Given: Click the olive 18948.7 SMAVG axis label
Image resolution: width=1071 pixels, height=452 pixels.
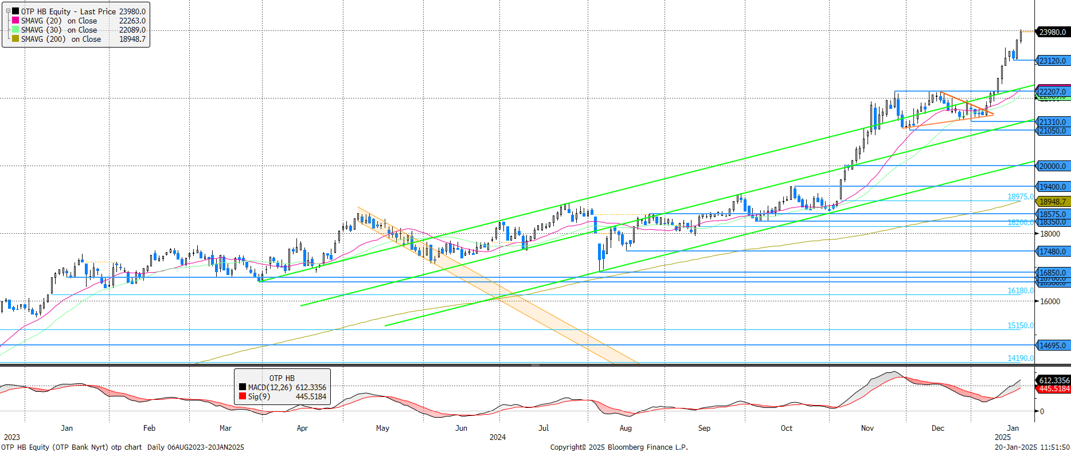Looking at the screenshot, I should coord(1053,202).
